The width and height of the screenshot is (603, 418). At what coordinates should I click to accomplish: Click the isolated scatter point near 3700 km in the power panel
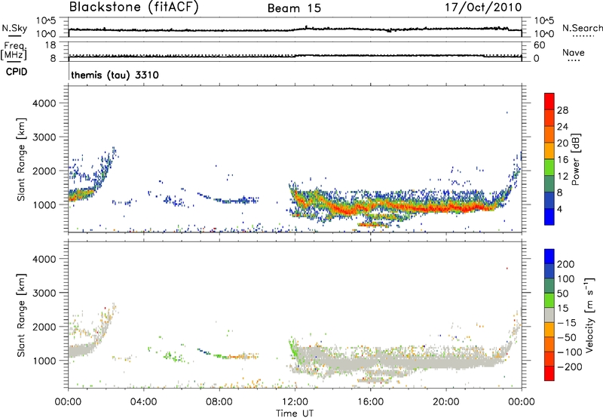pos(507,112)
